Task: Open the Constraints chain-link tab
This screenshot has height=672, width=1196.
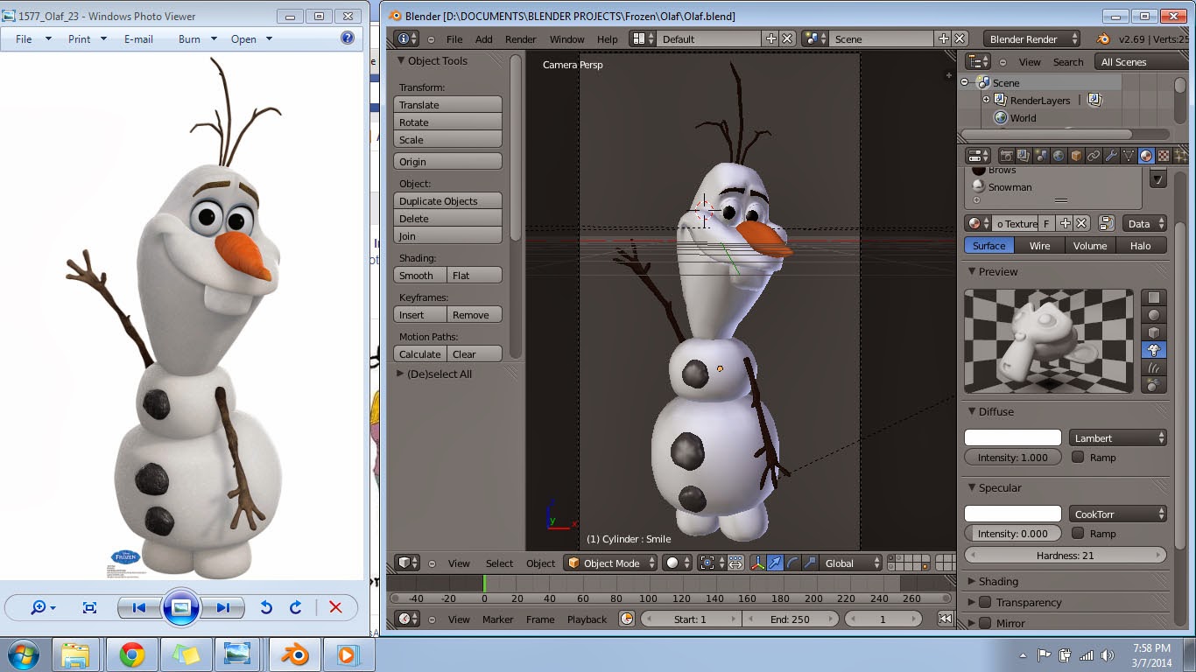Action: (x=1094, y=156)
